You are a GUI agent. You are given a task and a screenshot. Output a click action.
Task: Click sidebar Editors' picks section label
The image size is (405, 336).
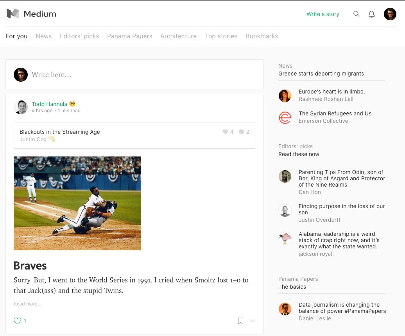click(296, 146)
